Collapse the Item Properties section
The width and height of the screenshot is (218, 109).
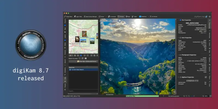178,38
